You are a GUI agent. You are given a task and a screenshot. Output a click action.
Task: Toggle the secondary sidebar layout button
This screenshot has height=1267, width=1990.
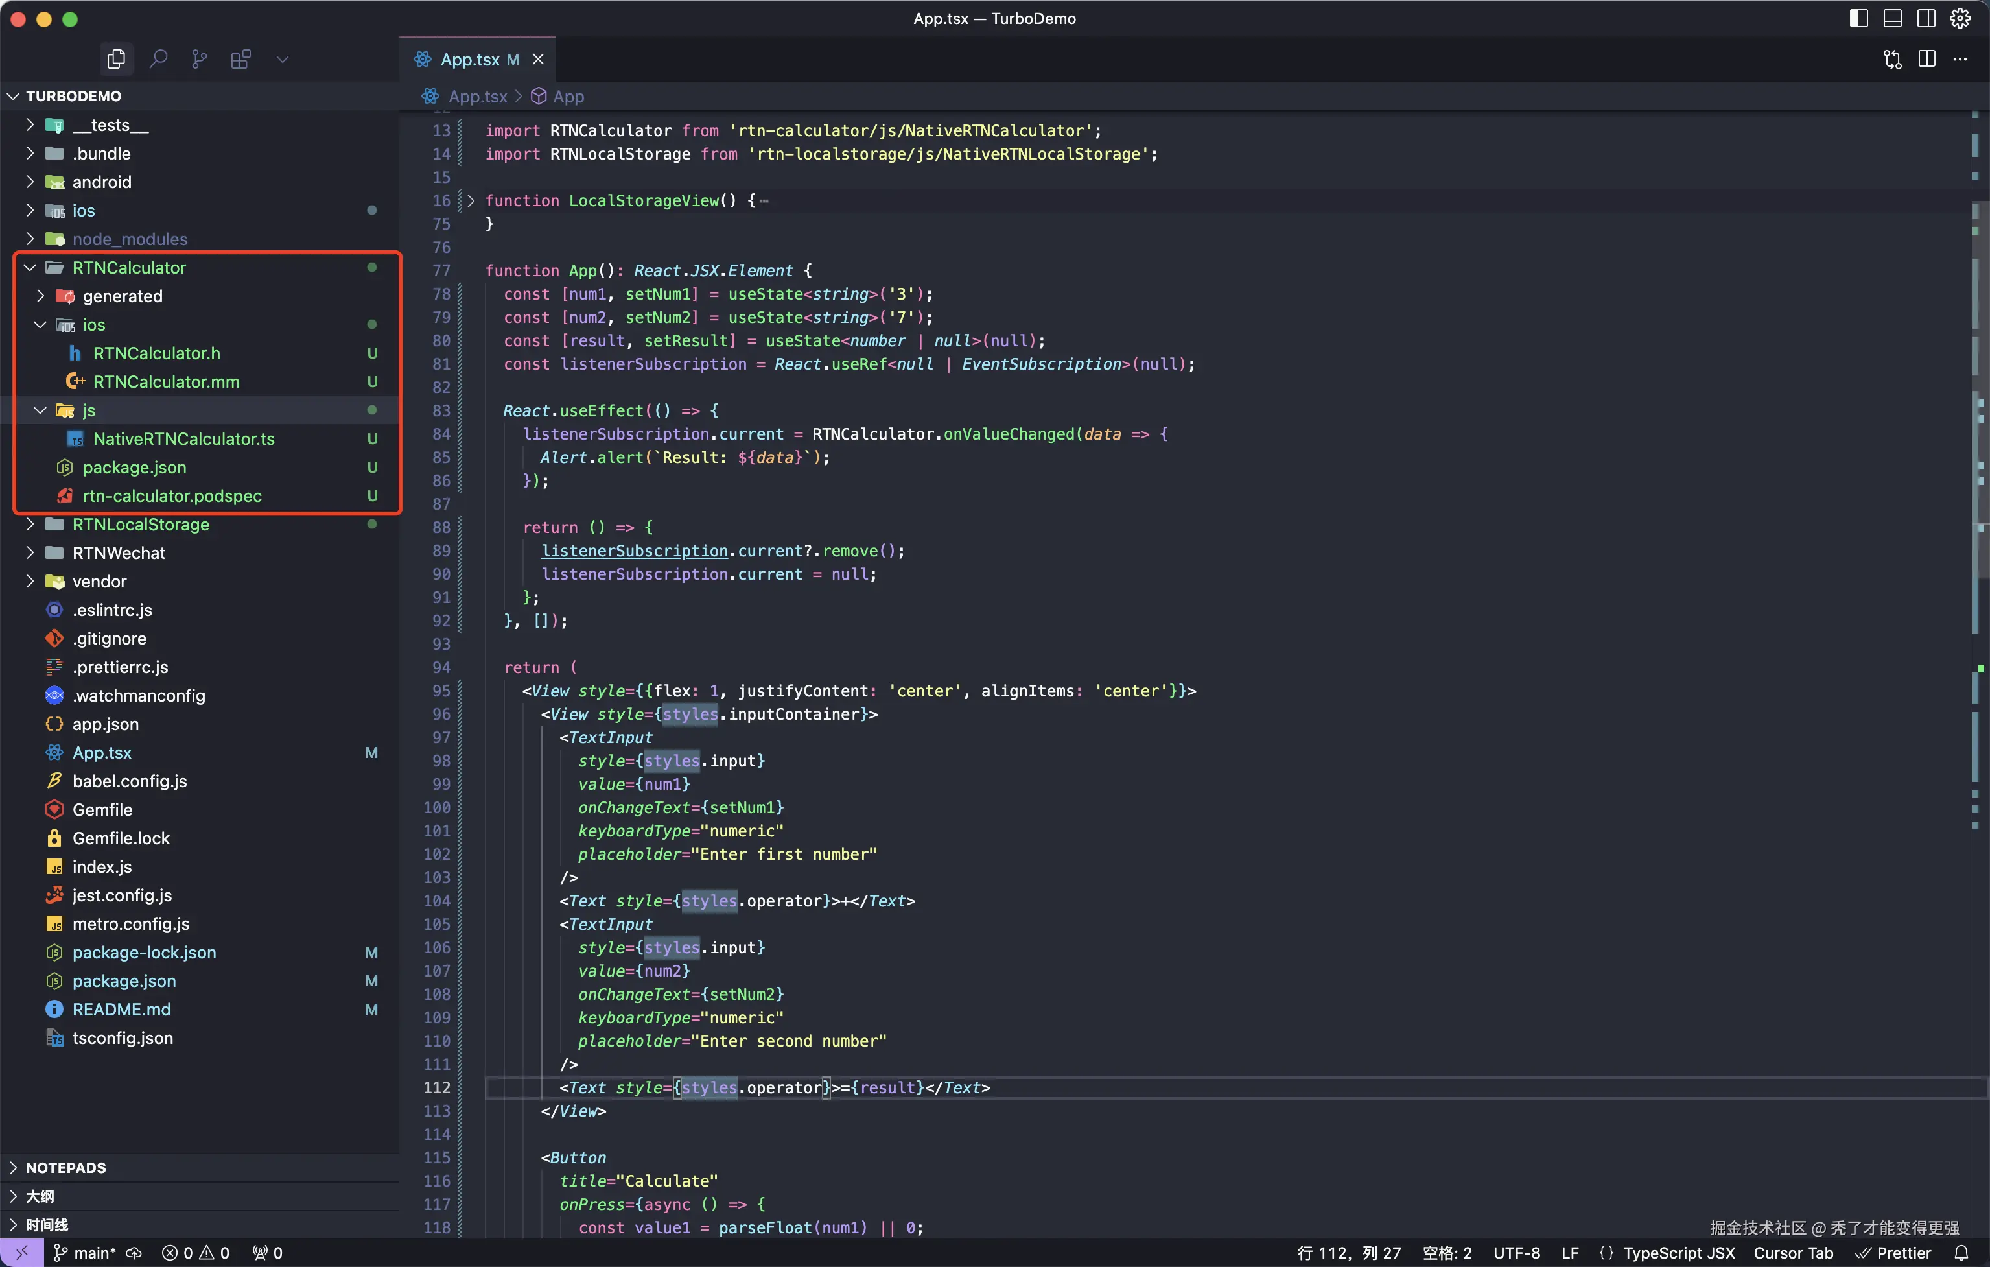(x=1926, y=18)
